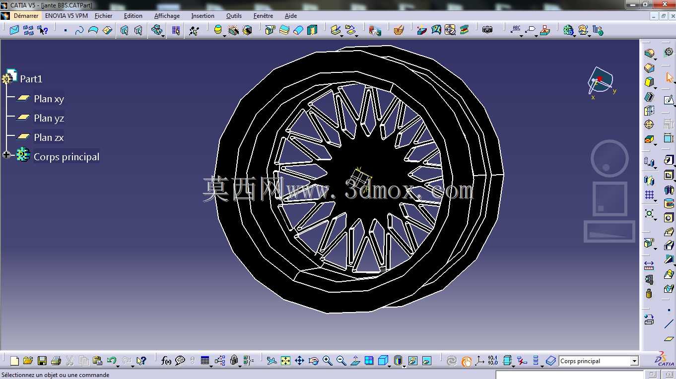Open the Insertion menu
676x379 pixels.
coord(203,16)
